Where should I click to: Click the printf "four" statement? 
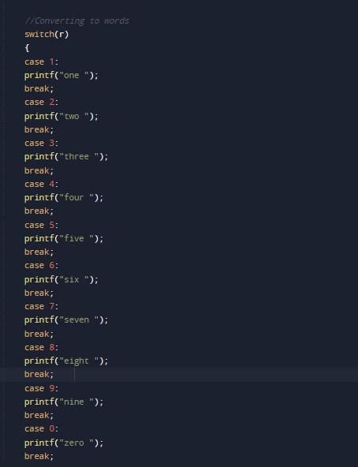pos(64,198)
